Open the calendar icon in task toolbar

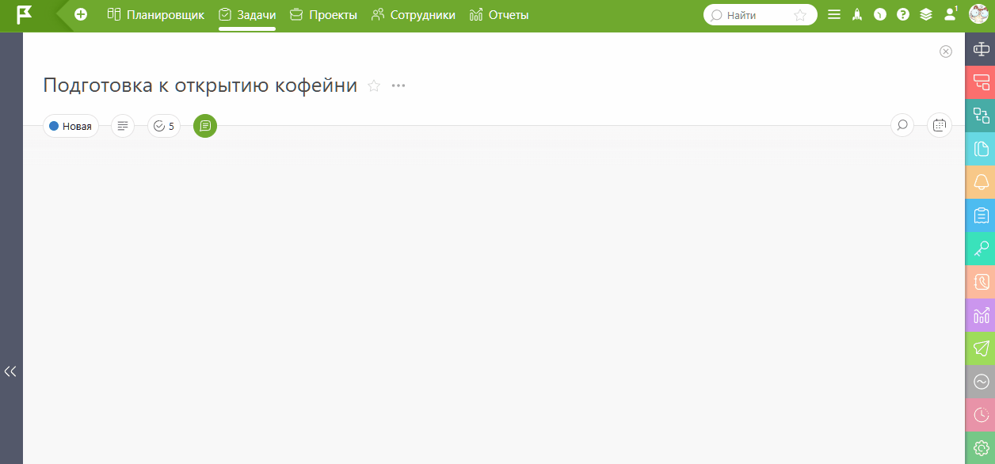[940, 125]
